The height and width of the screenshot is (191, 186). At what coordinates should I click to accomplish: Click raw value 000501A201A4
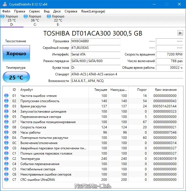point(165,106)
